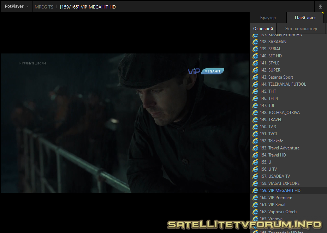Click the stream icon beside 145. THT
This screenshot has height=233, width=327.
pyautogui.click(x=255, y=91)
